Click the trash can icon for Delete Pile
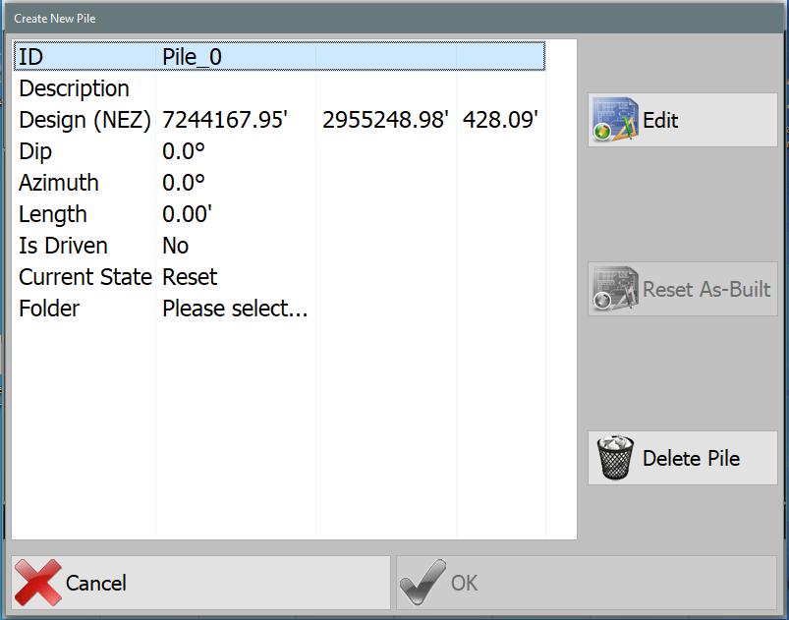The height and width of the screenshot is (620, 789). (x=616, y=458)
